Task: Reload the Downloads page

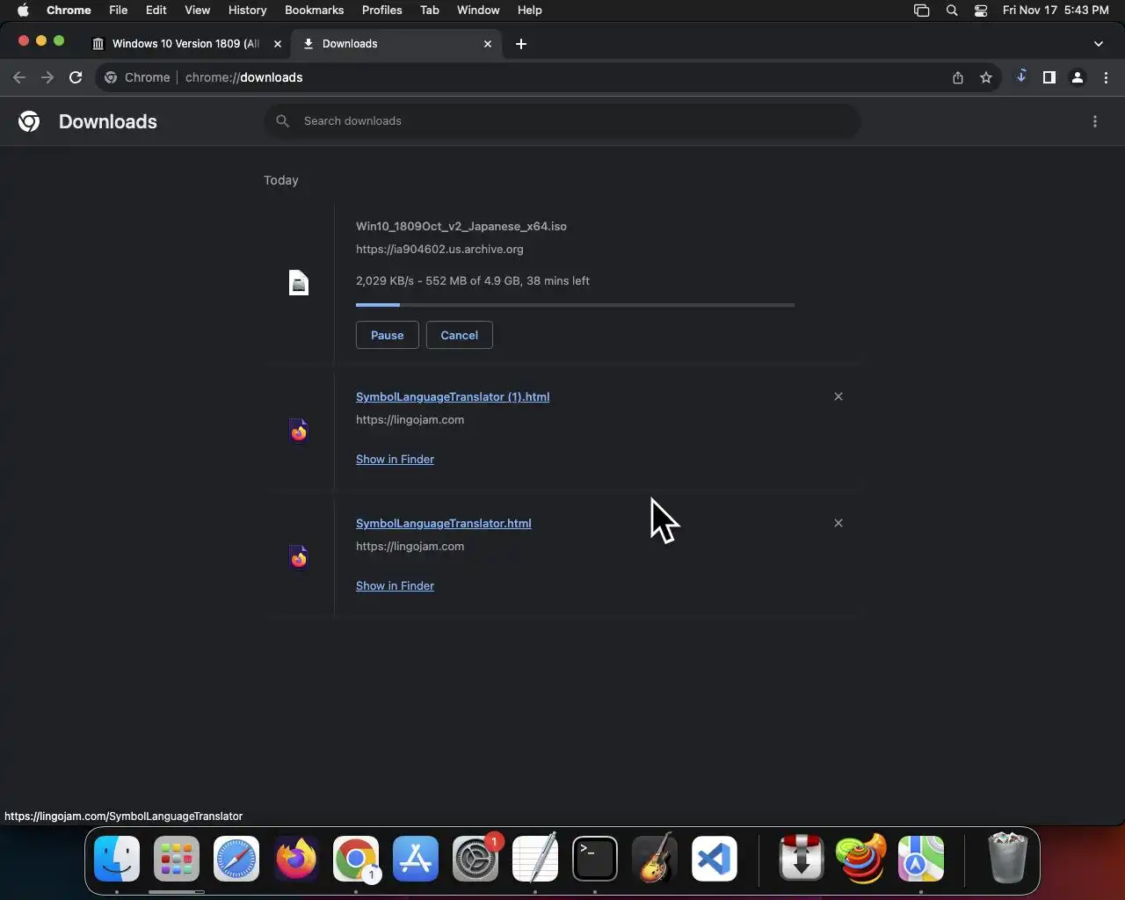Action: [x=76, y=77]
